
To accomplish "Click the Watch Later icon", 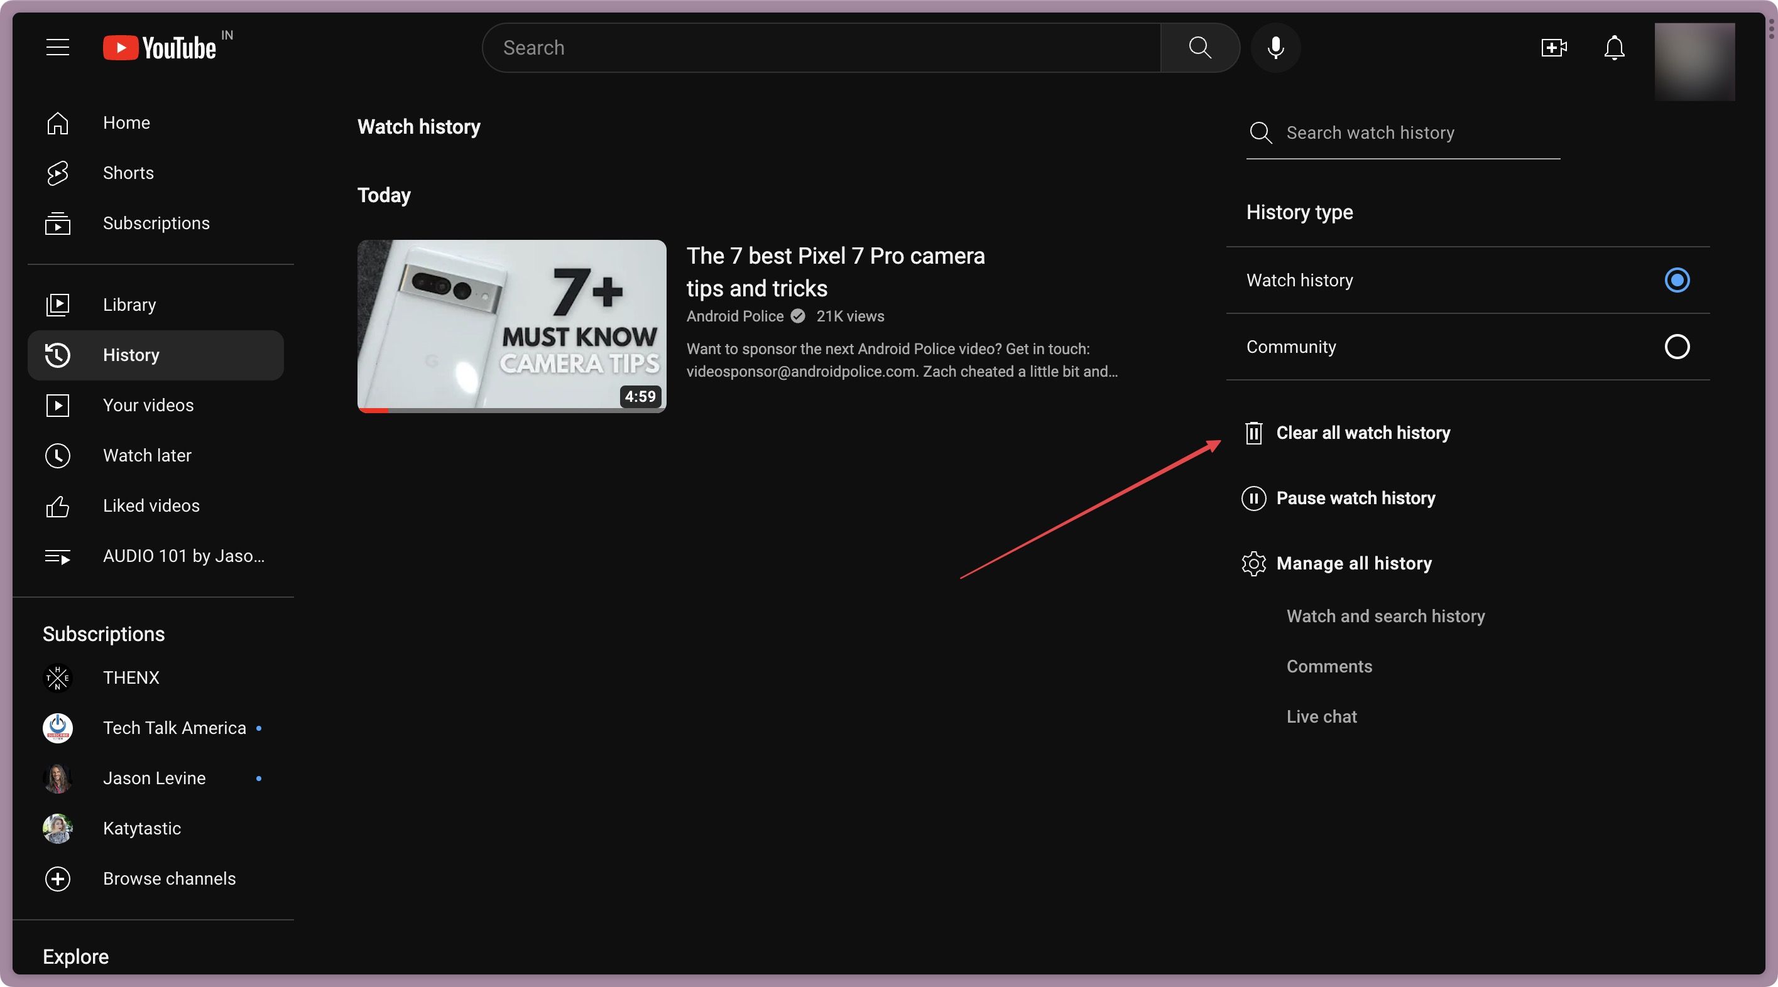I will pyautogui.click(x=56, y=455).
